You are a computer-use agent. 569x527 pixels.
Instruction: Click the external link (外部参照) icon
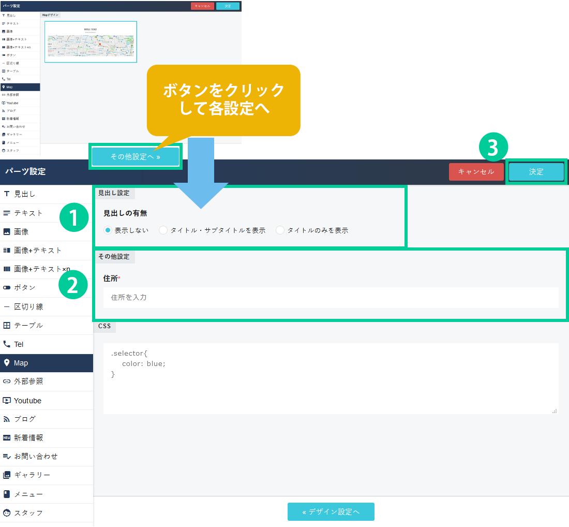coord(7,382)
